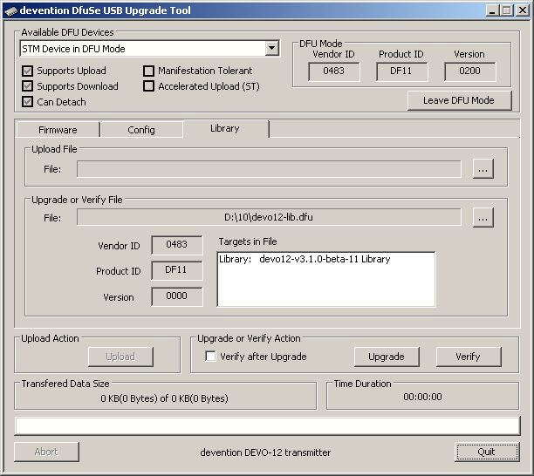Click the disabled Abort button

(46, 452)
